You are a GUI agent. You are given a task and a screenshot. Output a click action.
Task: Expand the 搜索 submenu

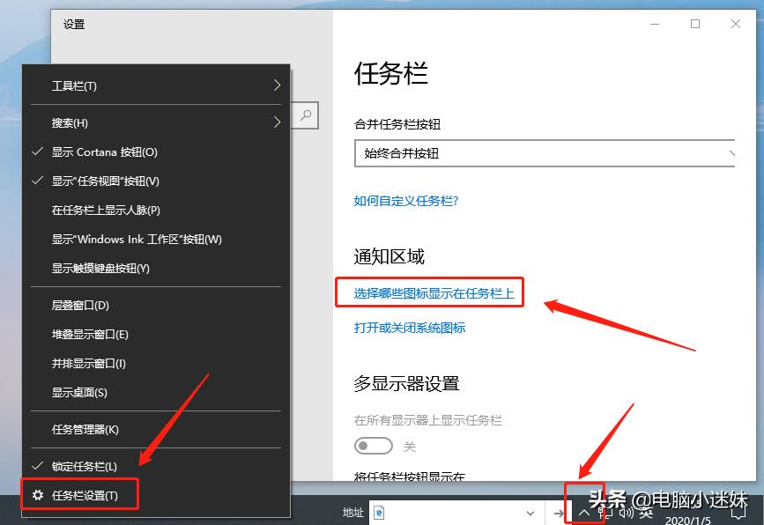[x=69, y=122]
